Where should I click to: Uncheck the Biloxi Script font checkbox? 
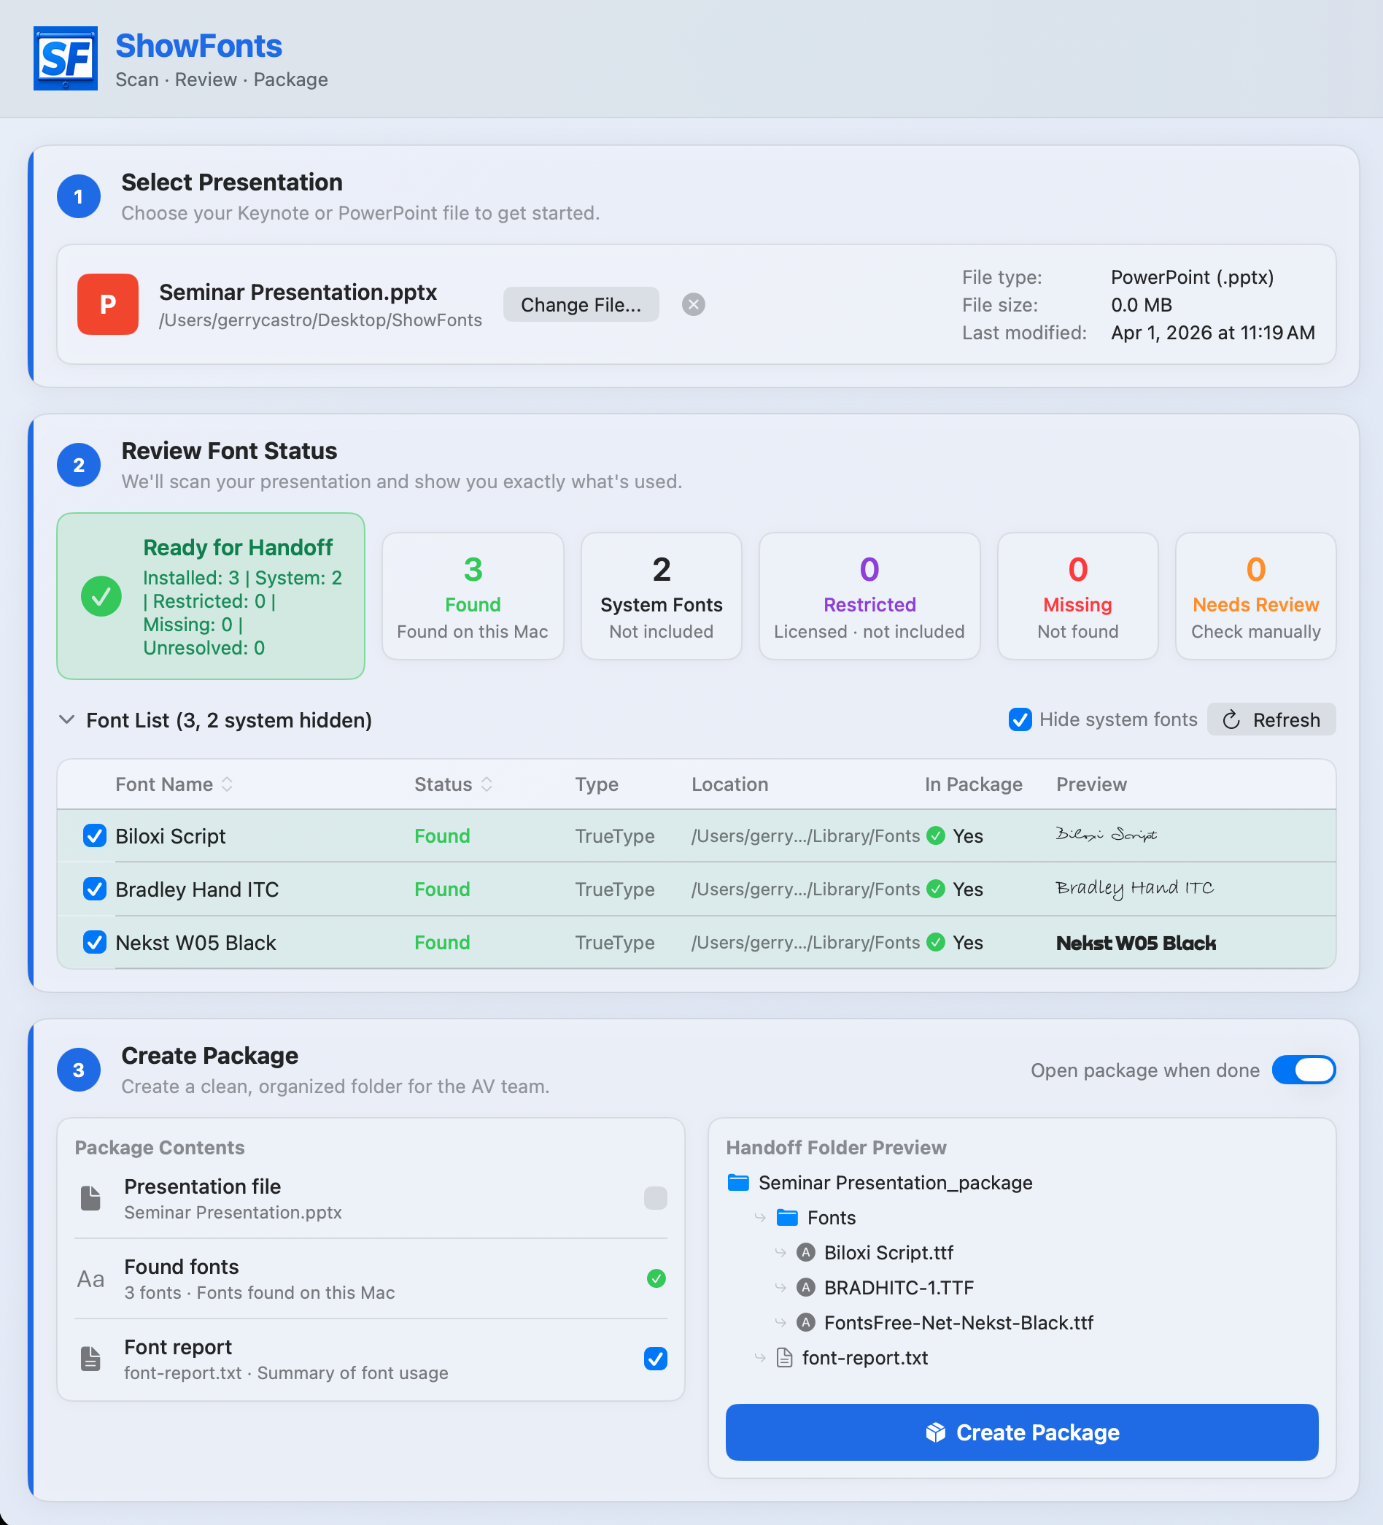coord(95,836)
